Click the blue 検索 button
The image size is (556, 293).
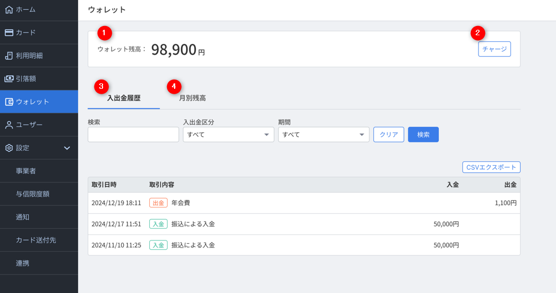(423, 134)
